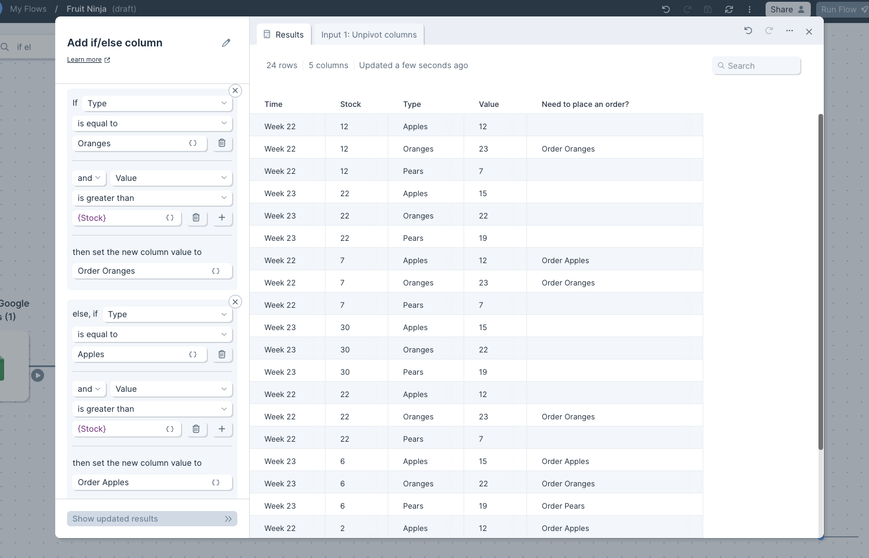The width and height of the screenshot is (869, 558).
Task: Click braces icon in Order Oranges field
Action: [216, 271]
